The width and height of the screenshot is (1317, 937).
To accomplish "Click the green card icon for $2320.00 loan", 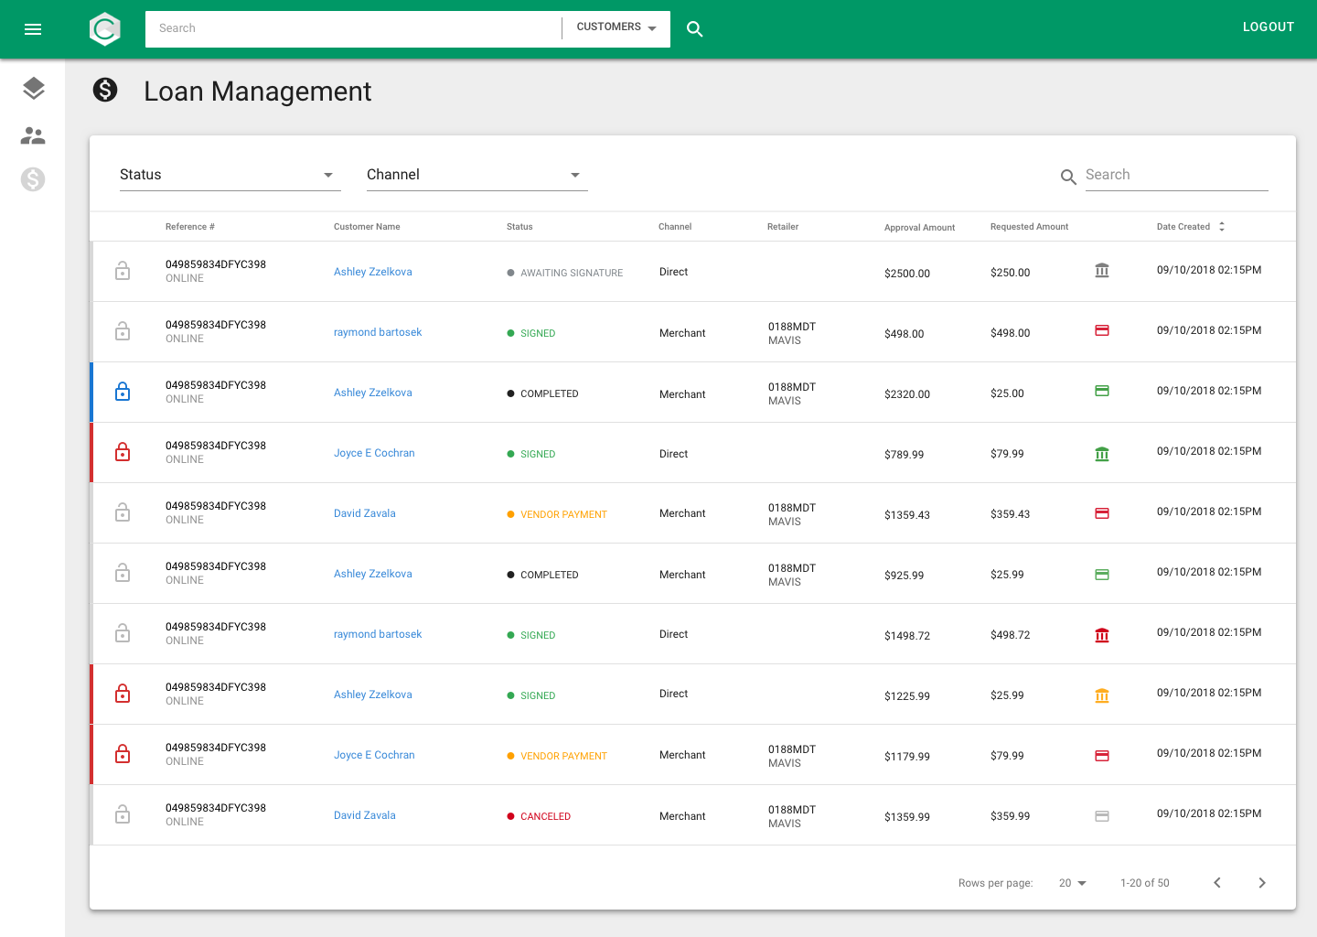I will [x=1102, y=392].
